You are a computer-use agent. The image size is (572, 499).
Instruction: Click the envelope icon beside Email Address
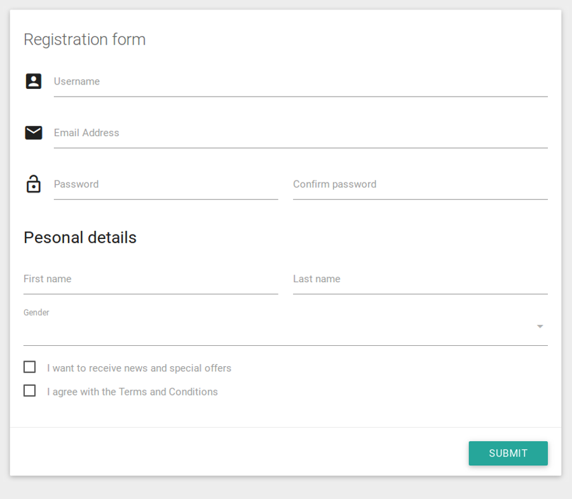click(33, 132)
